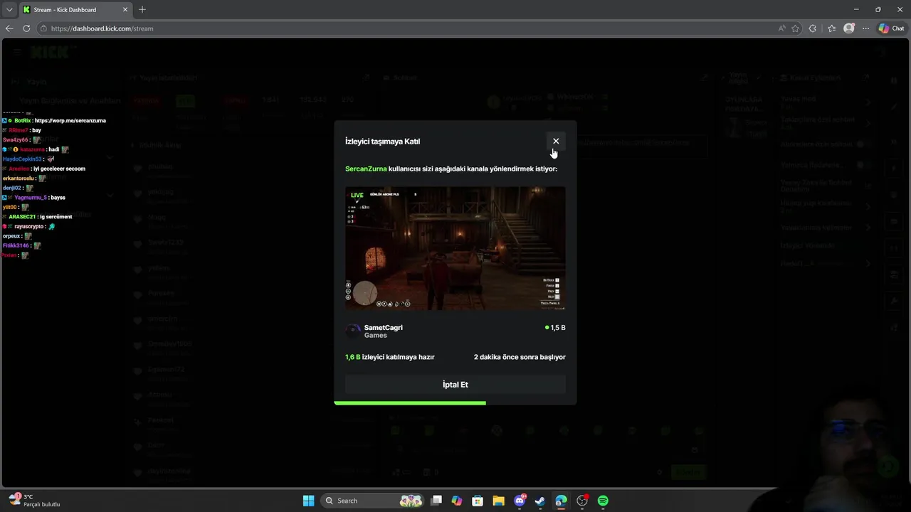Click the HaydoCepkin53 chat username
Image resolution: width=911 pixels, height=512 pixels.
[x=22, y=159]
